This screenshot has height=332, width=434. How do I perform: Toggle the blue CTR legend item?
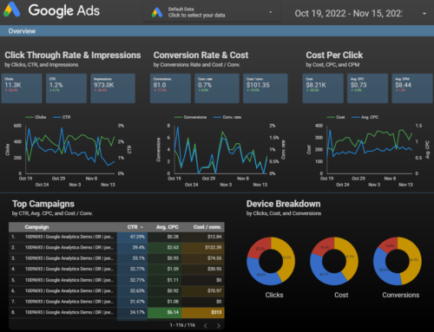(x=62, y=117)
